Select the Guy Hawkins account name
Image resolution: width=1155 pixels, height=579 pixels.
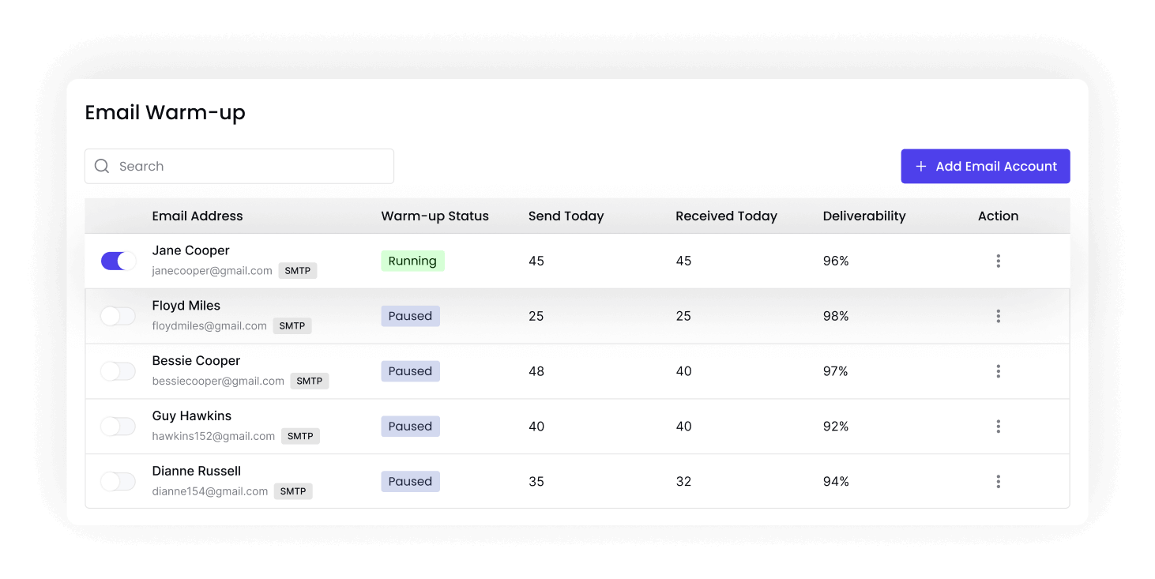point(192,415)
